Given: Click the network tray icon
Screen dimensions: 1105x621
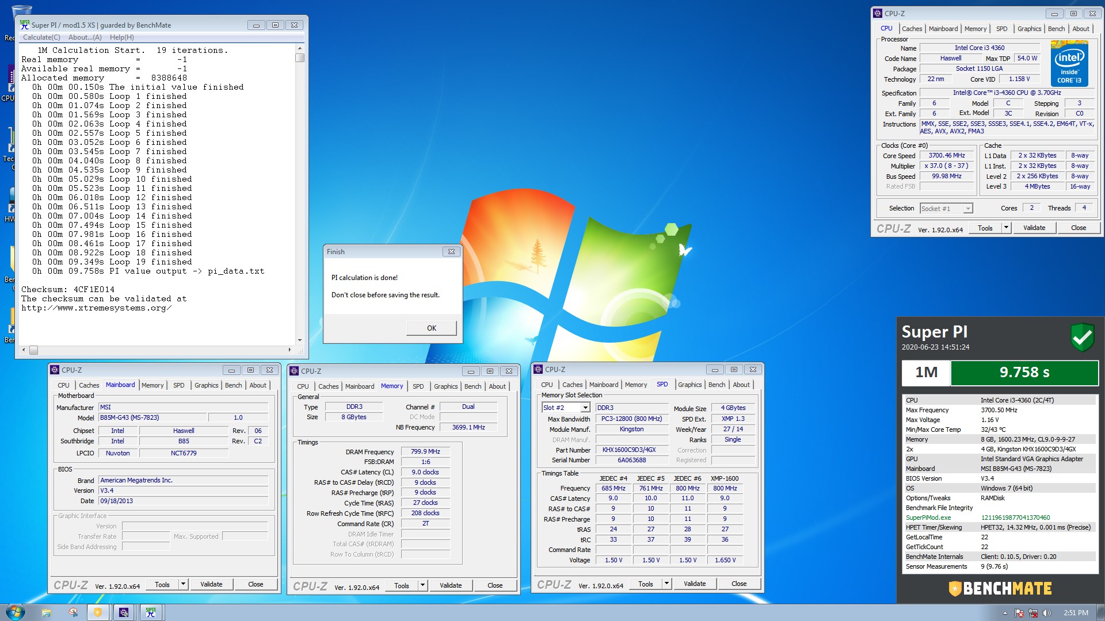Looking at the screenshot, I should point(1033,613).
